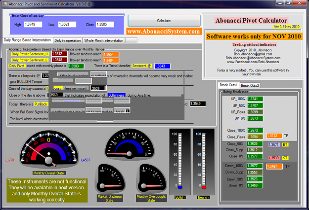Click upper TP value 1,3612

(274, 136)
